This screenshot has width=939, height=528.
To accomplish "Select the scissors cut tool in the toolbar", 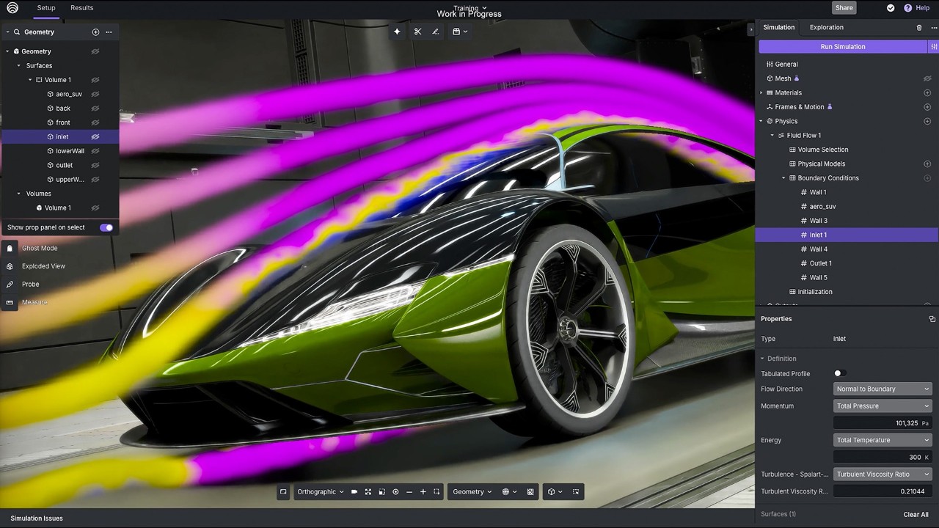I will pos(417,32).
